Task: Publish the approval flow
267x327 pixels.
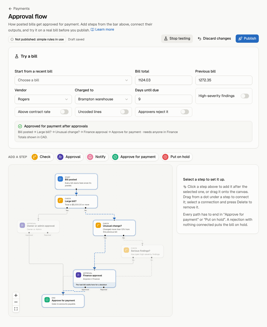Action: (x=247, y=39)
